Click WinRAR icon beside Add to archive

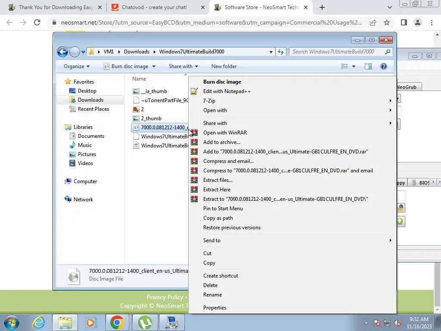194,142
